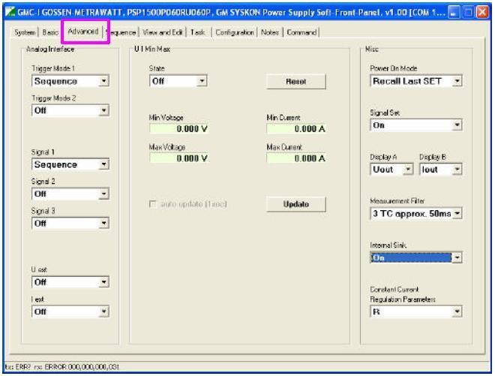The height and width of the screenshot is (376, 495).
Task: Open the Trigger Mode 2 dropdown
Action: tap(104, 110)
